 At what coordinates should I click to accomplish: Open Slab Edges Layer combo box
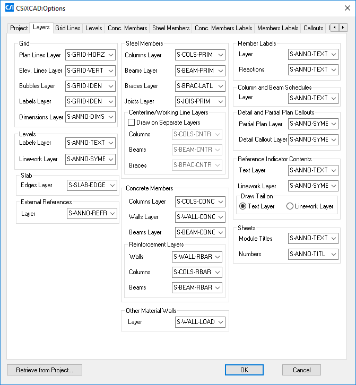coord(92,185)
